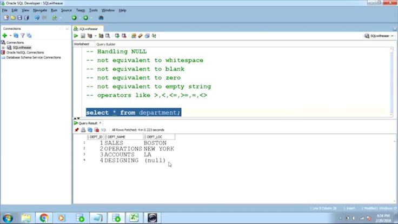Screen dimensions: 398x224
Task: Switch to the Query Builder tab
Action: [x=106, y=44]
